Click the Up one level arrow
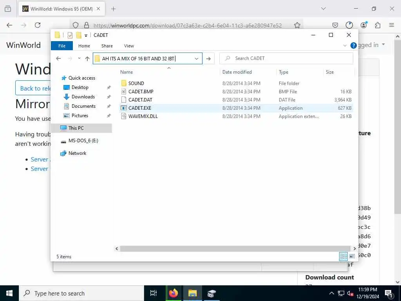 tap(87, 59)
